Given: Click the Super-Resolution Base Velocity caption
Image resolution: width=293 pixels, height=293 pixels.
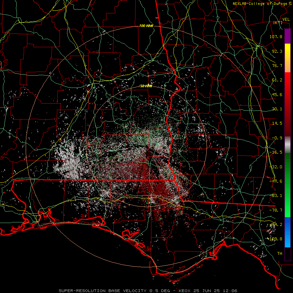Looking at the screenshot, I should [x=148, y=291].
